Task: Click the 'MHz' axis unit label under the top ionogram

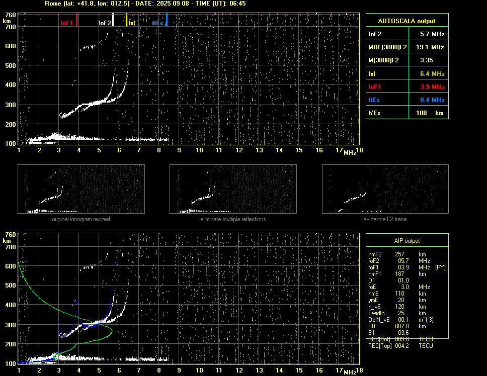Action: tap(350, 153)
